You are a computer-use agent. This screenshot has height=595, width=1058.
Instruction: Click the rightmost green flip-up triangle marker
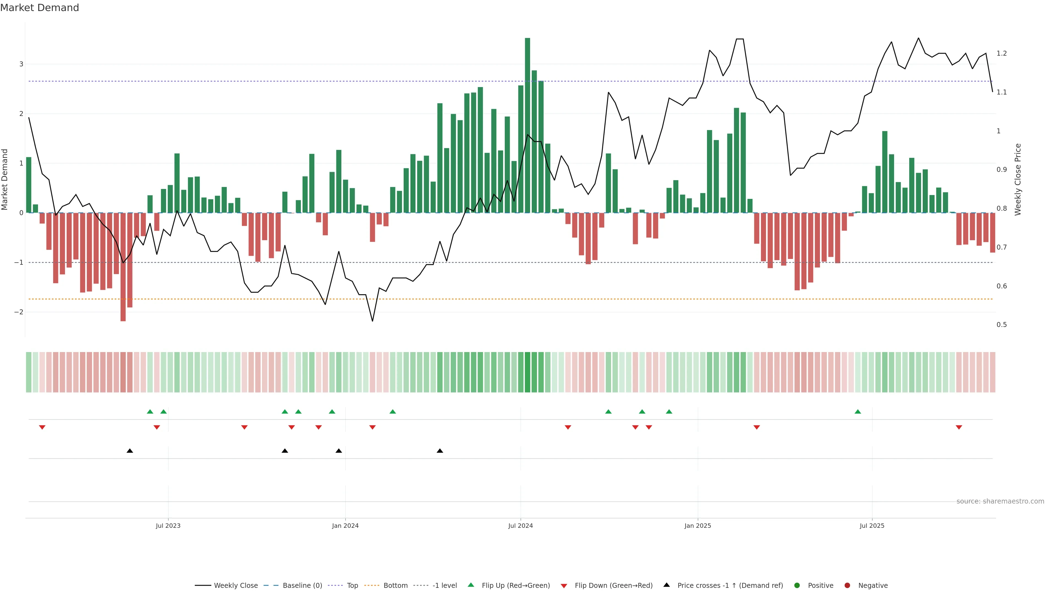[x=858, y=412]
